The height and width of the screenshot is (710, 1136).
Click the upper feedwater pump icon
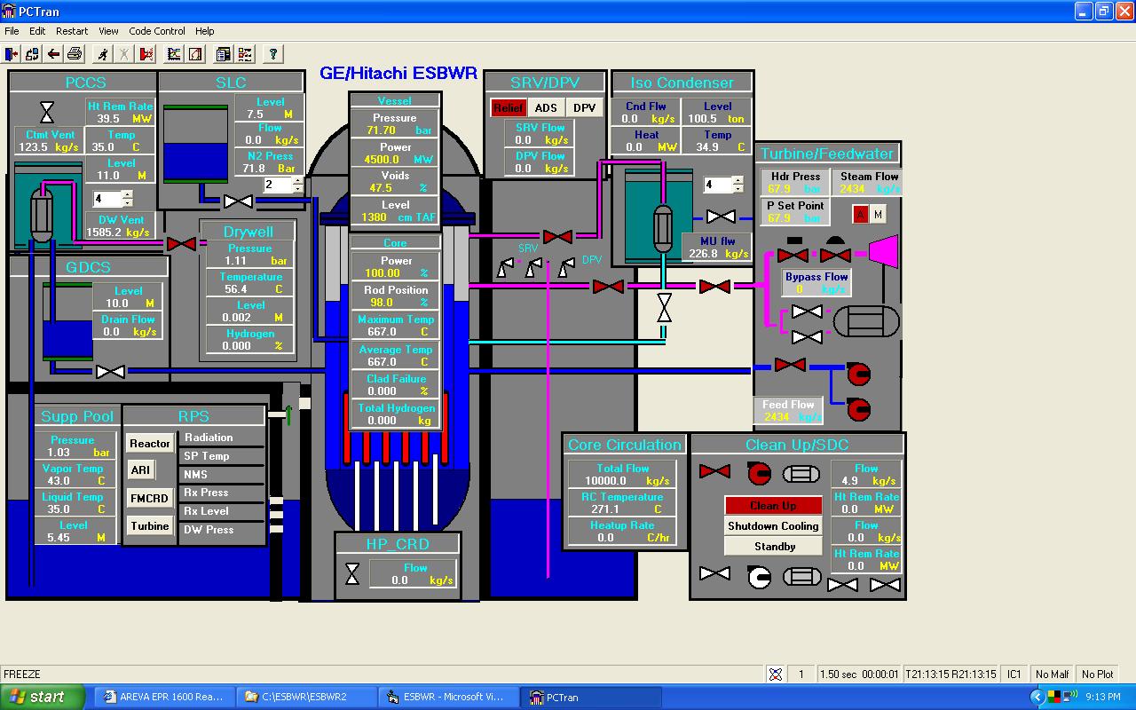pos(858,374)
